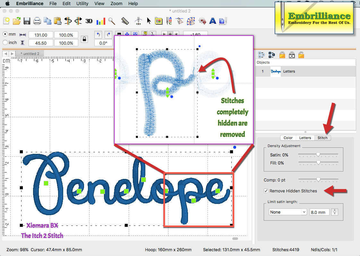Click the first flip arrow icon, left of its twin
Screen dimensions: 360x256
pos(68,21)
